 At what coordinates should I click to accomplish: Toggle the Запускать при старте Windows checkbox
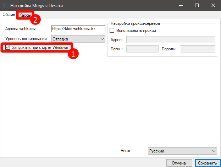point(8,48)
